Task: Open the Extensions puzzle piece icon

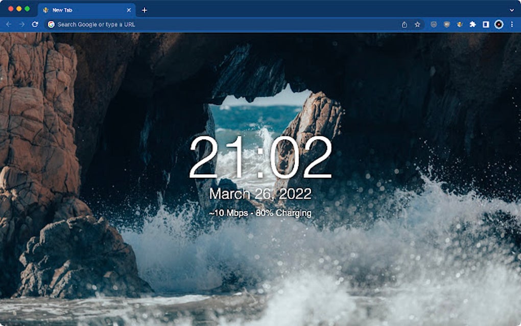Action: [473, 24]
